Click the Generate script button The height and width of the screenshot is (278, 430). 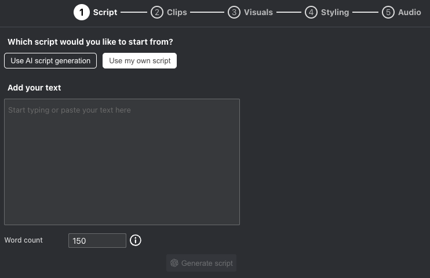point(201,263)
